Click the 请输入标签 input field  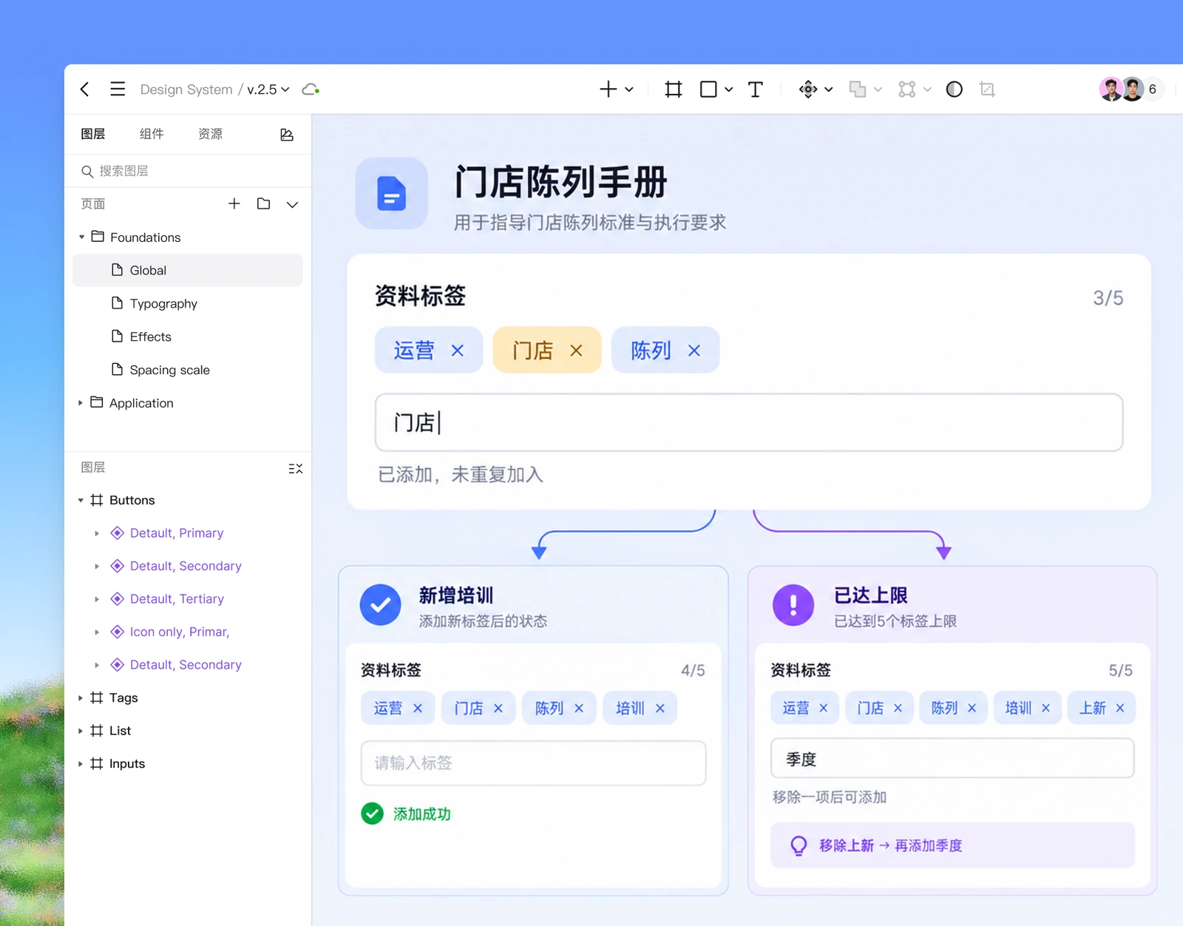534,763
